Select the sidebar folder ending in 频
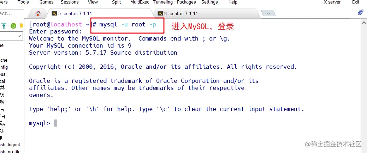367x153 pixels. click(2, 102)
